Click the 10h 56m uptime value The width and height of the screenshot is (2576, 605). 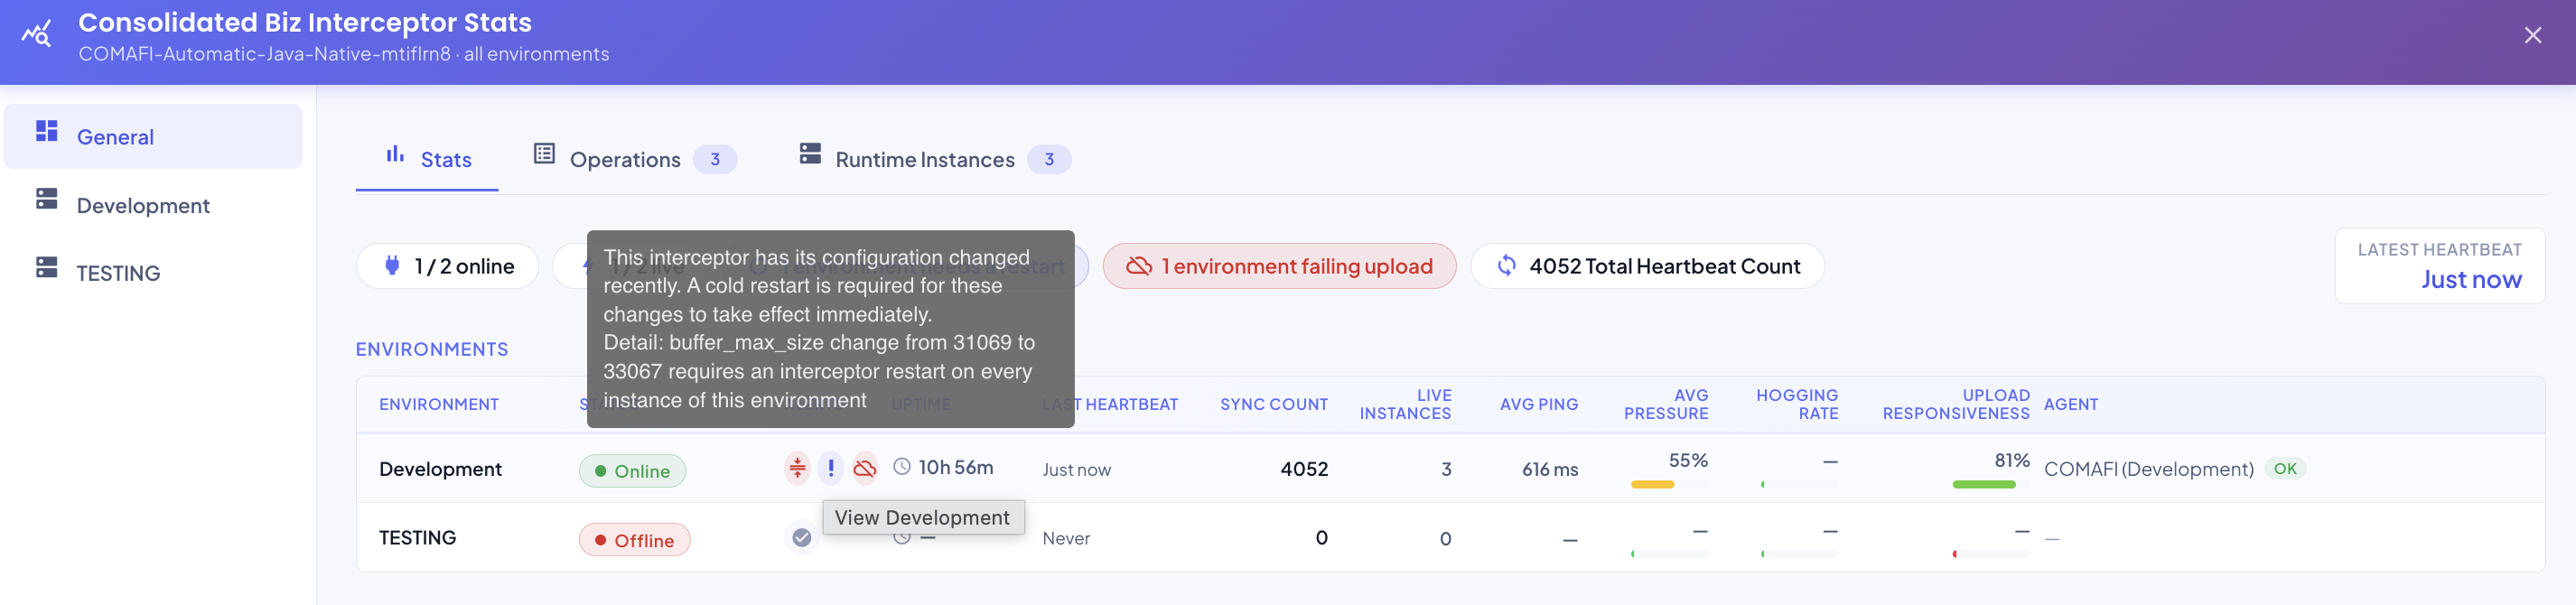pyautogui.click(x=955, y=467)
